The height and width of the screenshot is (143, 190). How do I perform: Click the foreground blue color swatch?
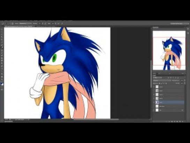pyautogui.click(x=1, y=84)
